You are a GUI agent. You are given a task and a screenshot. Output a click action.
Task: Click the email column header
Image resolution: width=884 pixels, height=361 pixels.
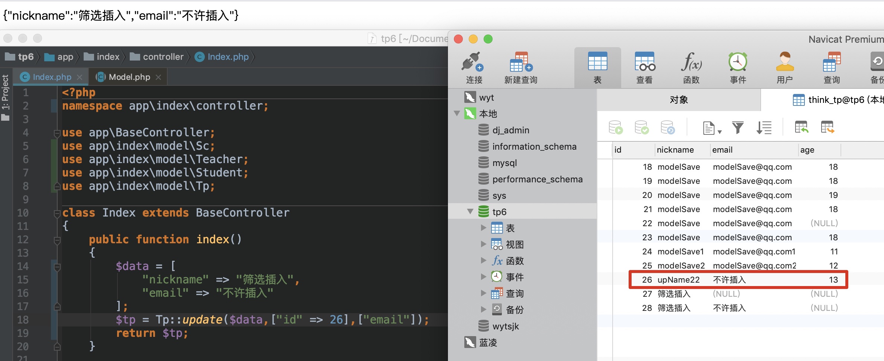pos(754,150)
